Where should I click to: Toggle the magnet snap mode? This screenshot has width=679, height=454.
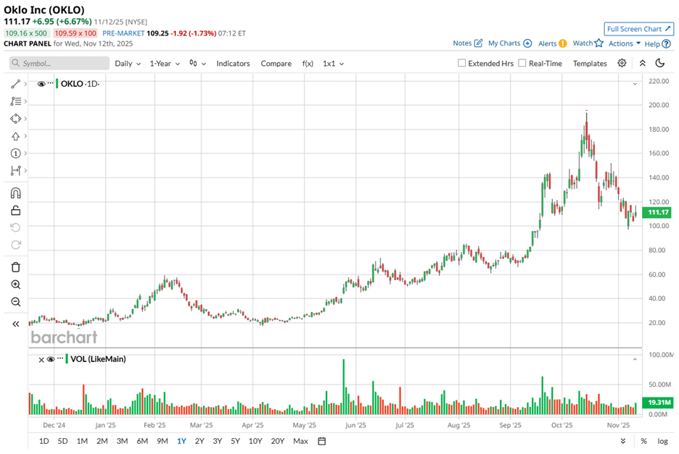pos(15,193)
